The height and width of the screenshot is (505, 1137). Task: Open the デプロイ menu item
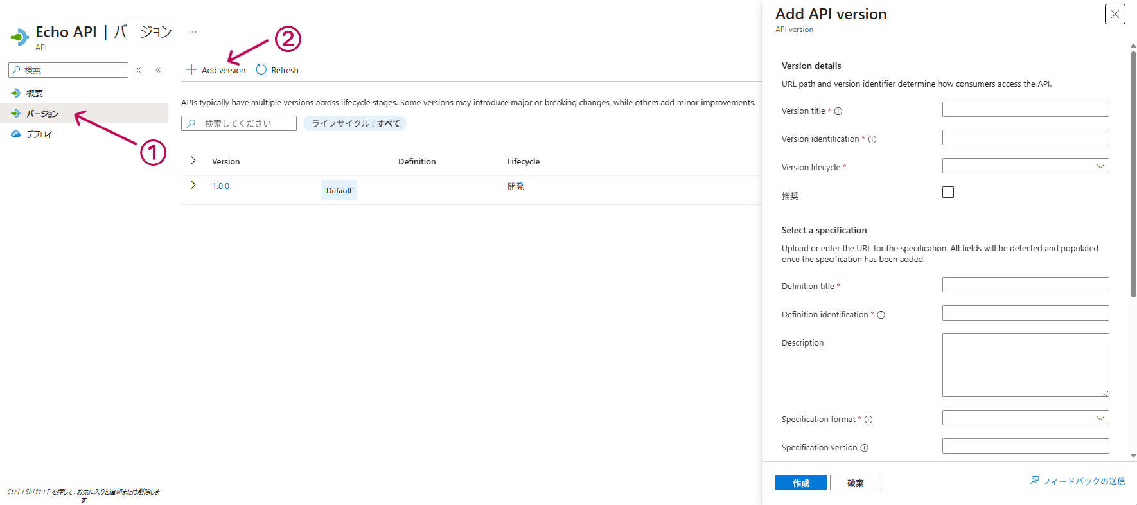point(39,134)
